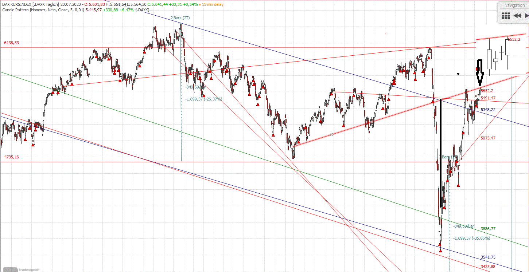Select the 6138,33 horizontal resistance line label
This screenshot has height=272, width=529.
[x=12, y=43]
